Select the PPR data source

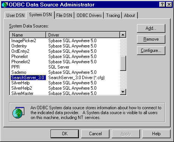click(15, 67)
